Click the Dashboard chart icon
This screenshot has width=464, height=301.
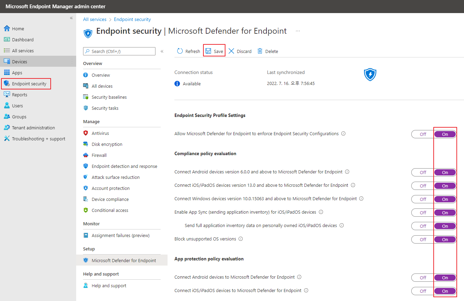click(x=7, y=40)
